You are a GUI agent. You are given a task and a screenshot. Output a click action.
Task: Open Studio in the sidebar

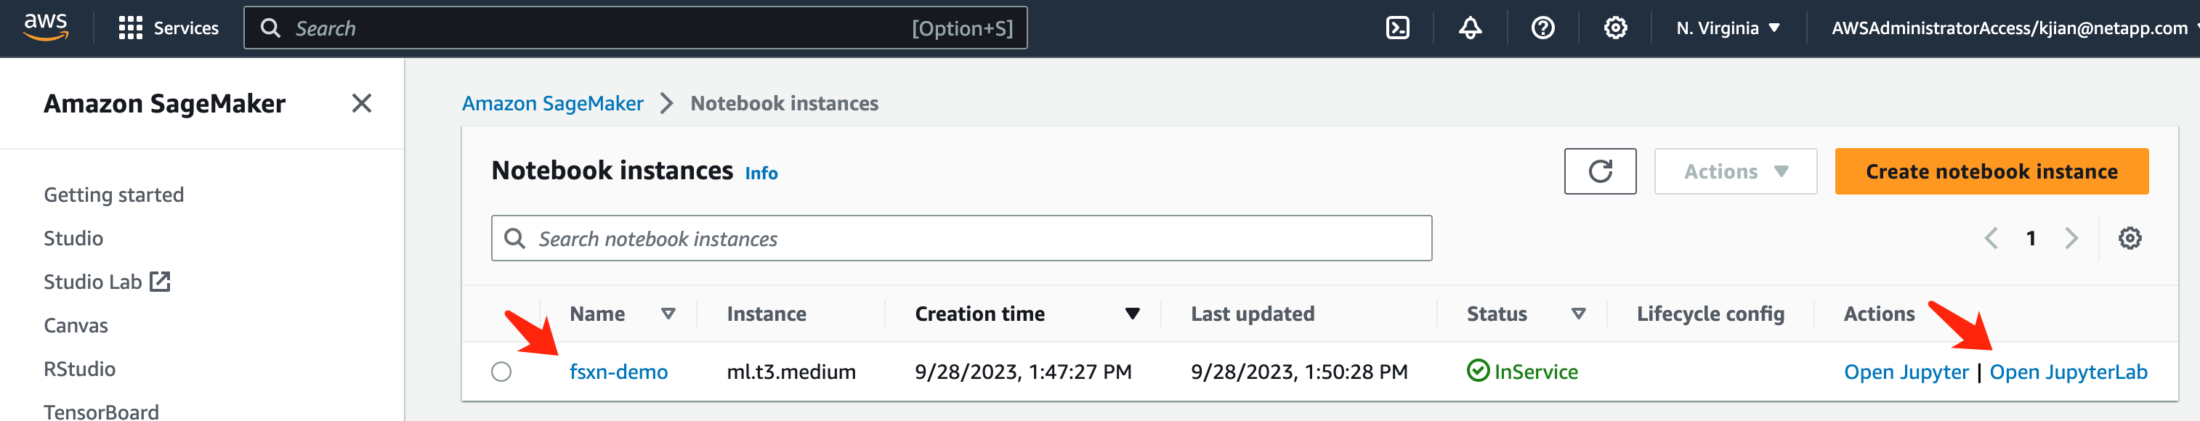click(73, 238)
